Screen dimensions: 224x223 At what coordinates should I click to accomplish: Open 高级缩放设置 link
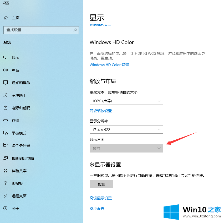101,111
